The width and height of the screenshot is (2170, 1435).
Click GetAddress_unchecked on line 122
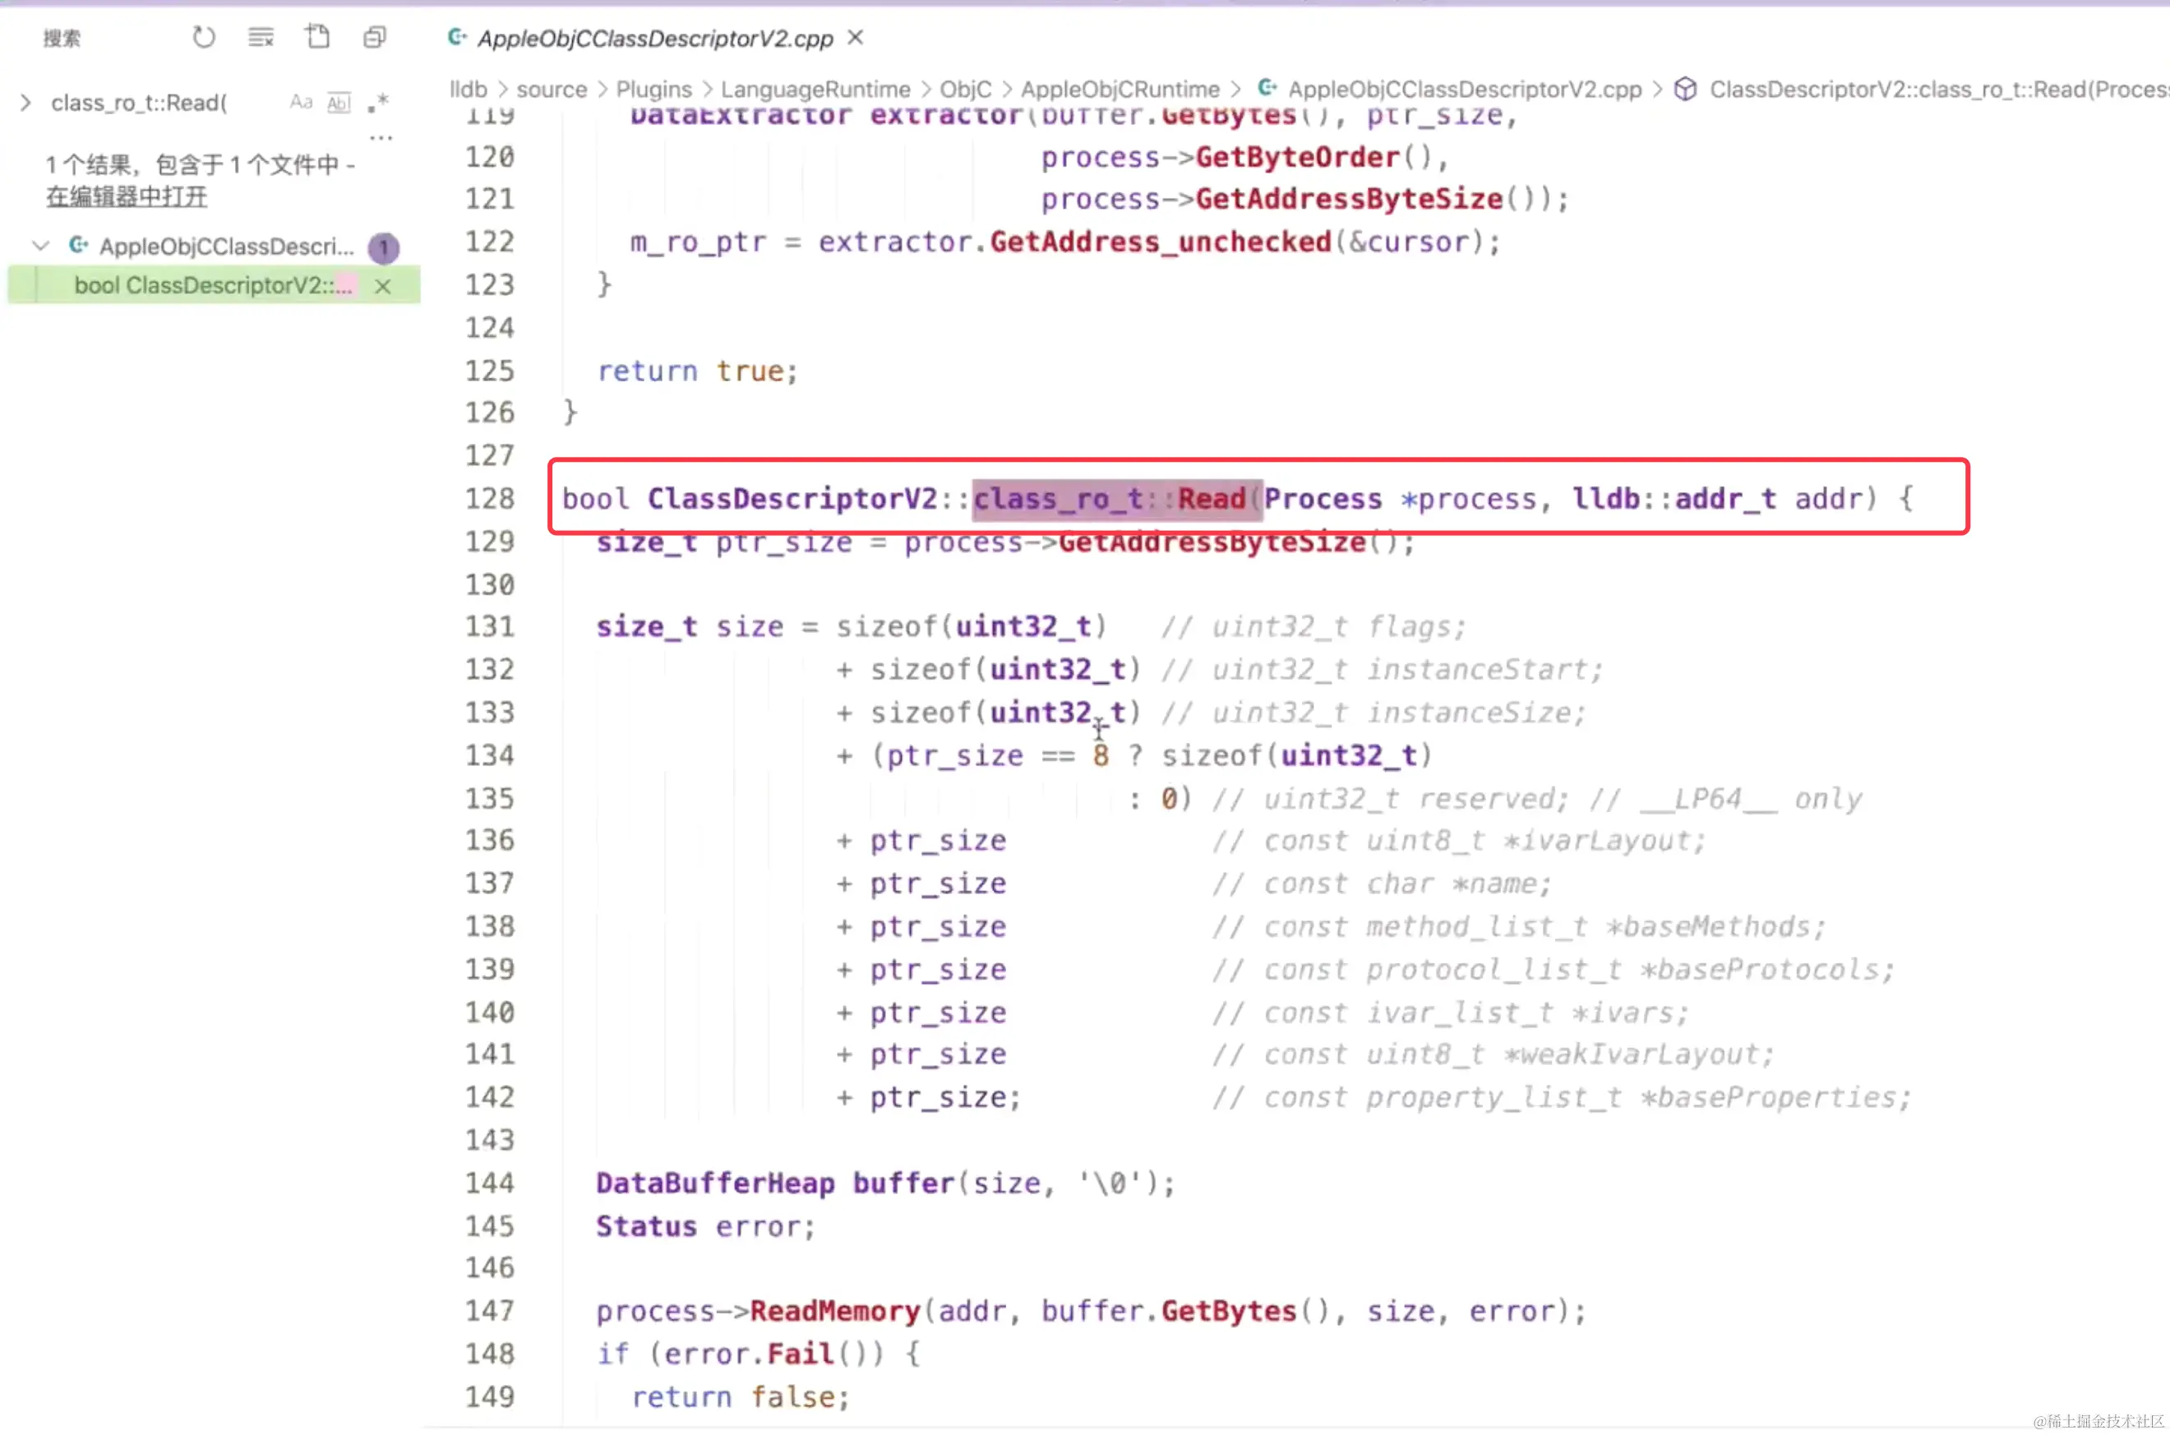click(x=1161, y=242)
